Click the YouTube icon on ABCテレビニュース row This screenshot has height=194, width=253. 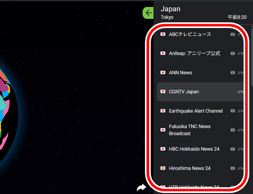pyautogui.click(x=232, y=34)
